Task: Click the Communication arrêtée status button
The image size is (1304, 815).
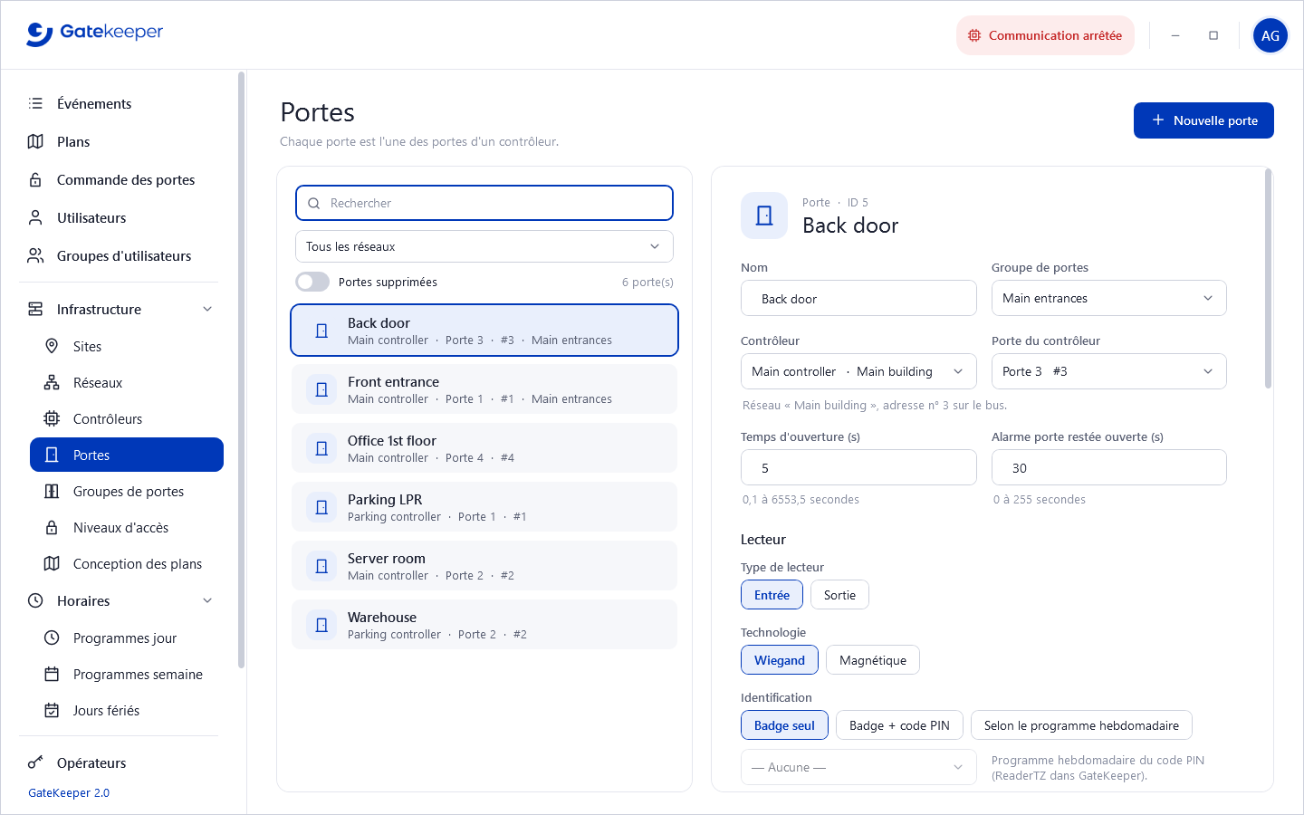Action: pyautogui.click(x=1045, y=35)
